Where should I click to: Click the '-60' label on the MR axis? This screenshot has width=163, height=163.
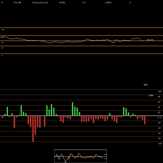click(x=159, y=133)
